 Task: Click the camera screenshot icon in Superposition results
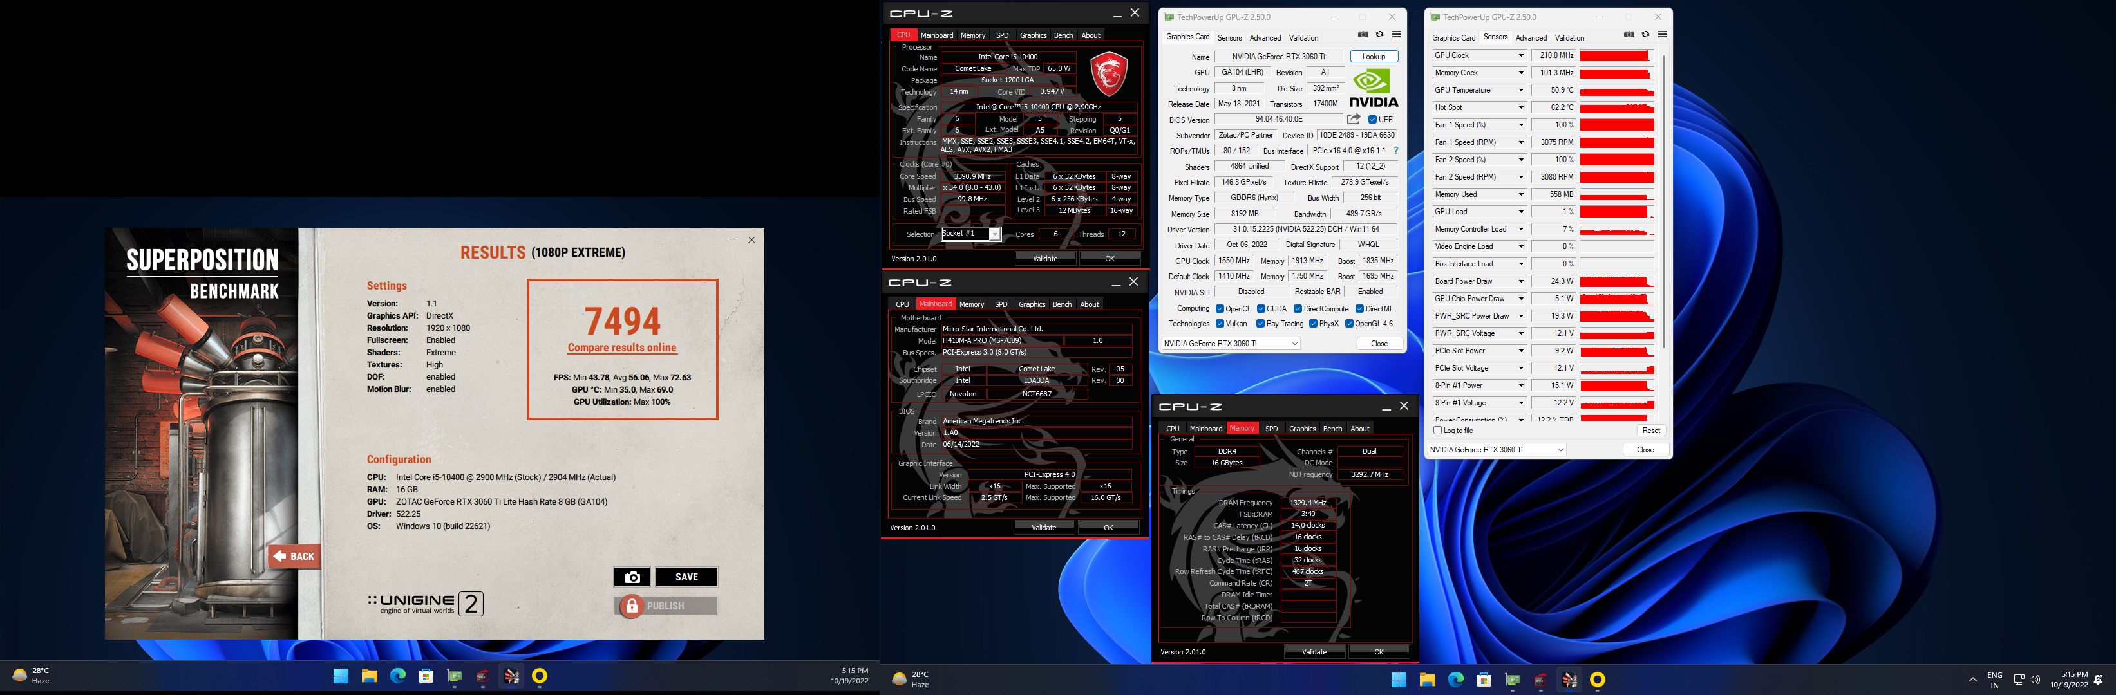click(x=632, y=577)
